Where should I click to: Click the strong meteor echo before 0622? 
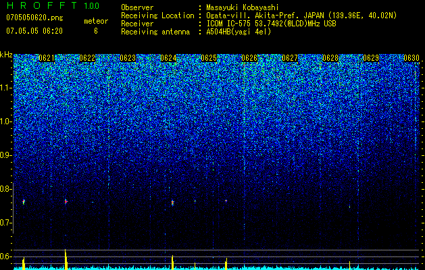(x=66, y=201)
